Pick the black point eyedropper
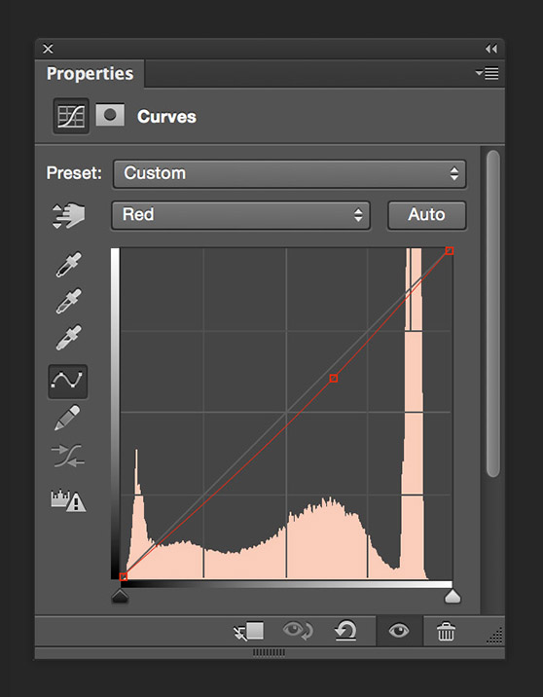This screenshot has height=697, width=543. [x=68, y=265]
